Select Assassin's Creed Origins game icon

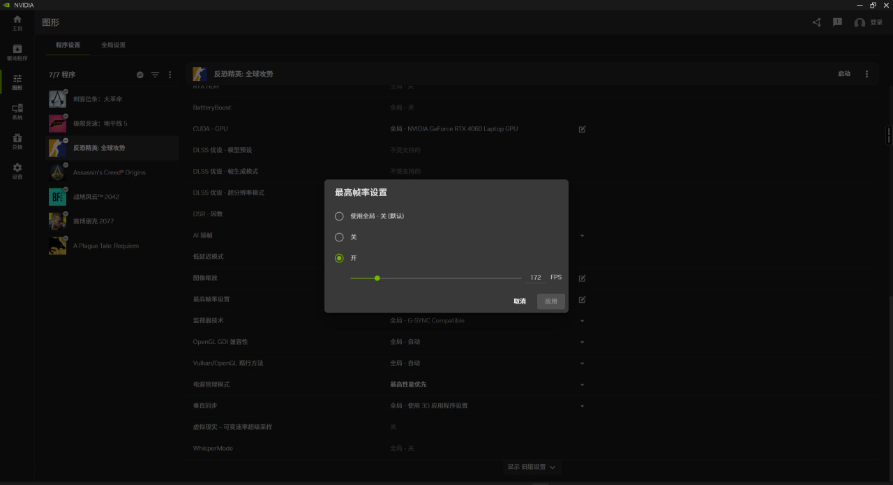(58, 172)
